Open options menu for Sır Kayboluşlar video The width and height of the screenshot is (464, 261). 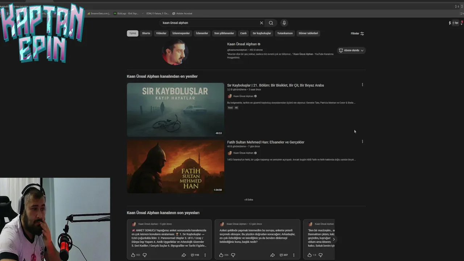362,85
